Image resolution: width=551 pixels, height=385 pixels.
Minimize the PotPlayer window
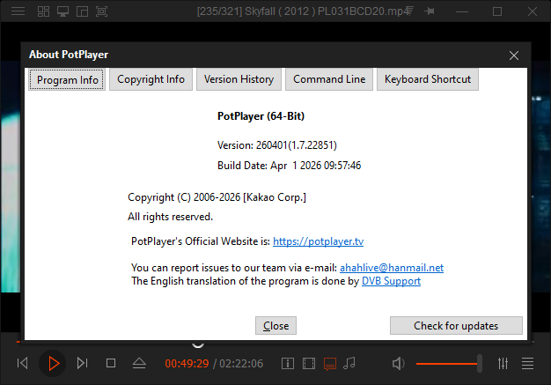pyautogui.click(x=462, y=11)
